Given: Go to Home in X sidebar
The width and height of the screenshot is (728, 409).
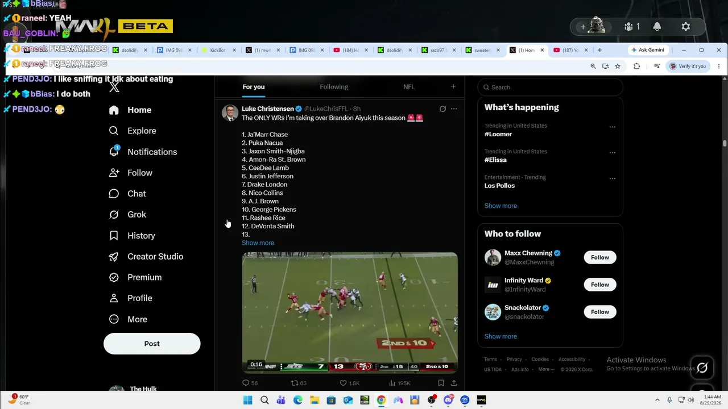Looking at the screenshot, I should (x=130, y=110).
